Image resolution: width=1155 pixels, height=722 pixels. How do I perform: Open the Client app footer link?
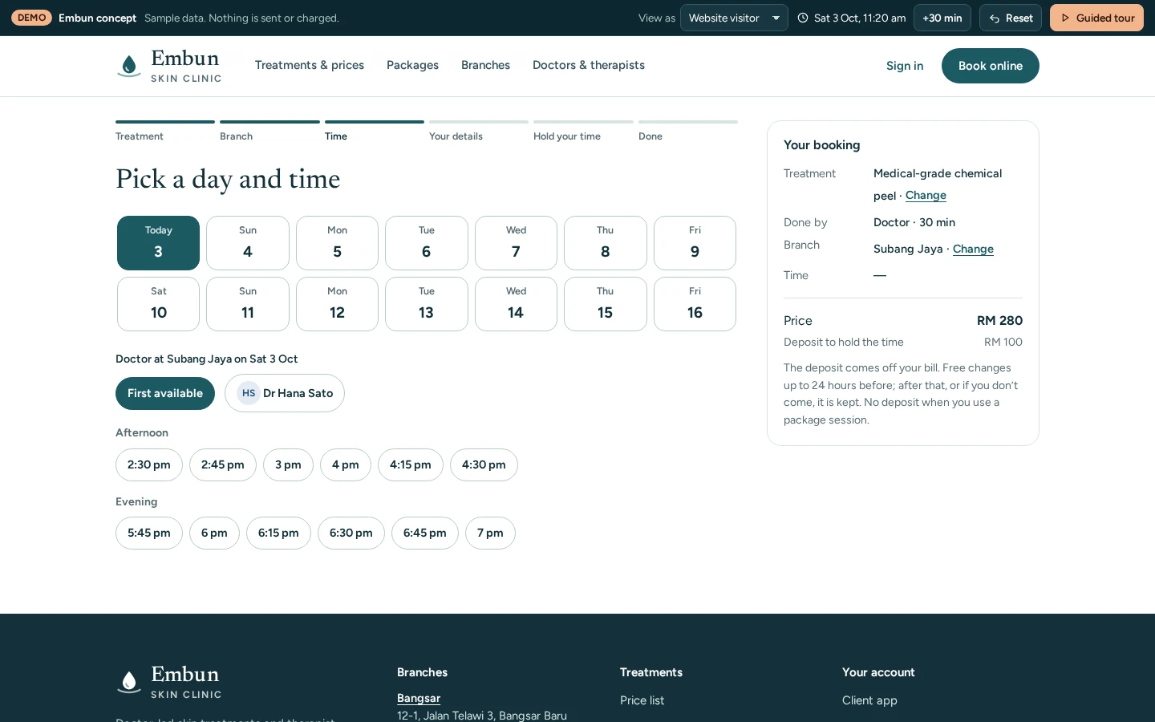(869, 700)
